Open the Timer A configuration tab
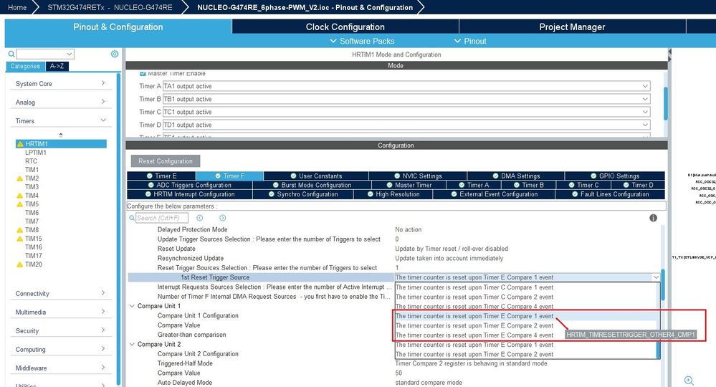716x387 pixels. tap(474, 185)
